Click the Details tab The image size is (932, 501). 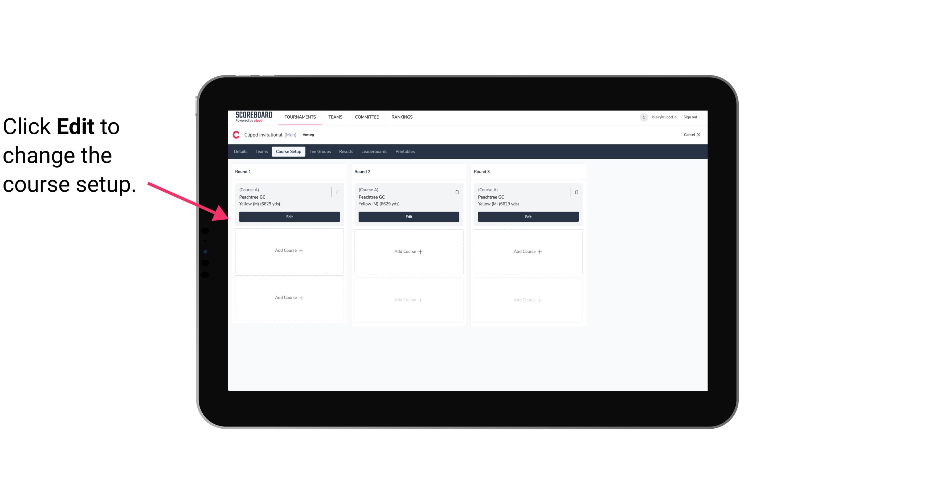[x=241, y=151]
